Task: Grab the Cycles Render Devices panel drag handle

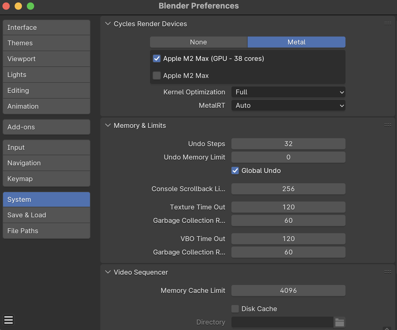Action: point(388,23)
